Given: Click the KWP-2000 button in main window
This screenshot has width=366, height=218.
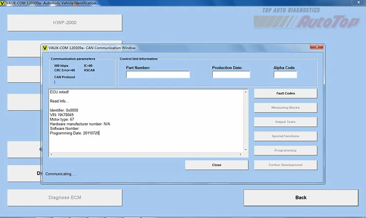Looking at the screenshot, I should [64, 22].
